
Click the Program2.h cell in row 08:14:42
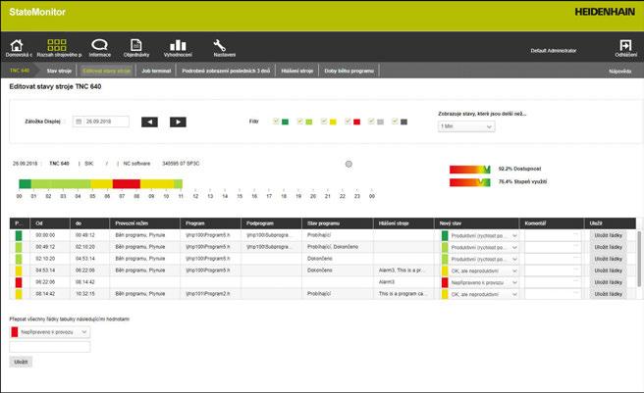point(208,294)
